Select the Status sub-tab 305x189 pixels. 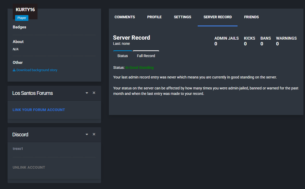pos(122,56)
